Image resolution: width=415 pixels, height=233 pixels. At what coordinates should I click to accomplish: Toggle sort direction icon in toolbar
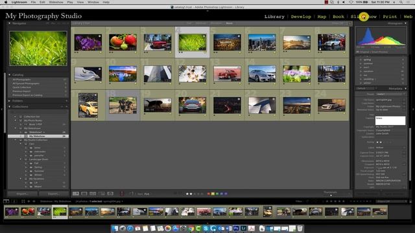[x=132, y=194]
